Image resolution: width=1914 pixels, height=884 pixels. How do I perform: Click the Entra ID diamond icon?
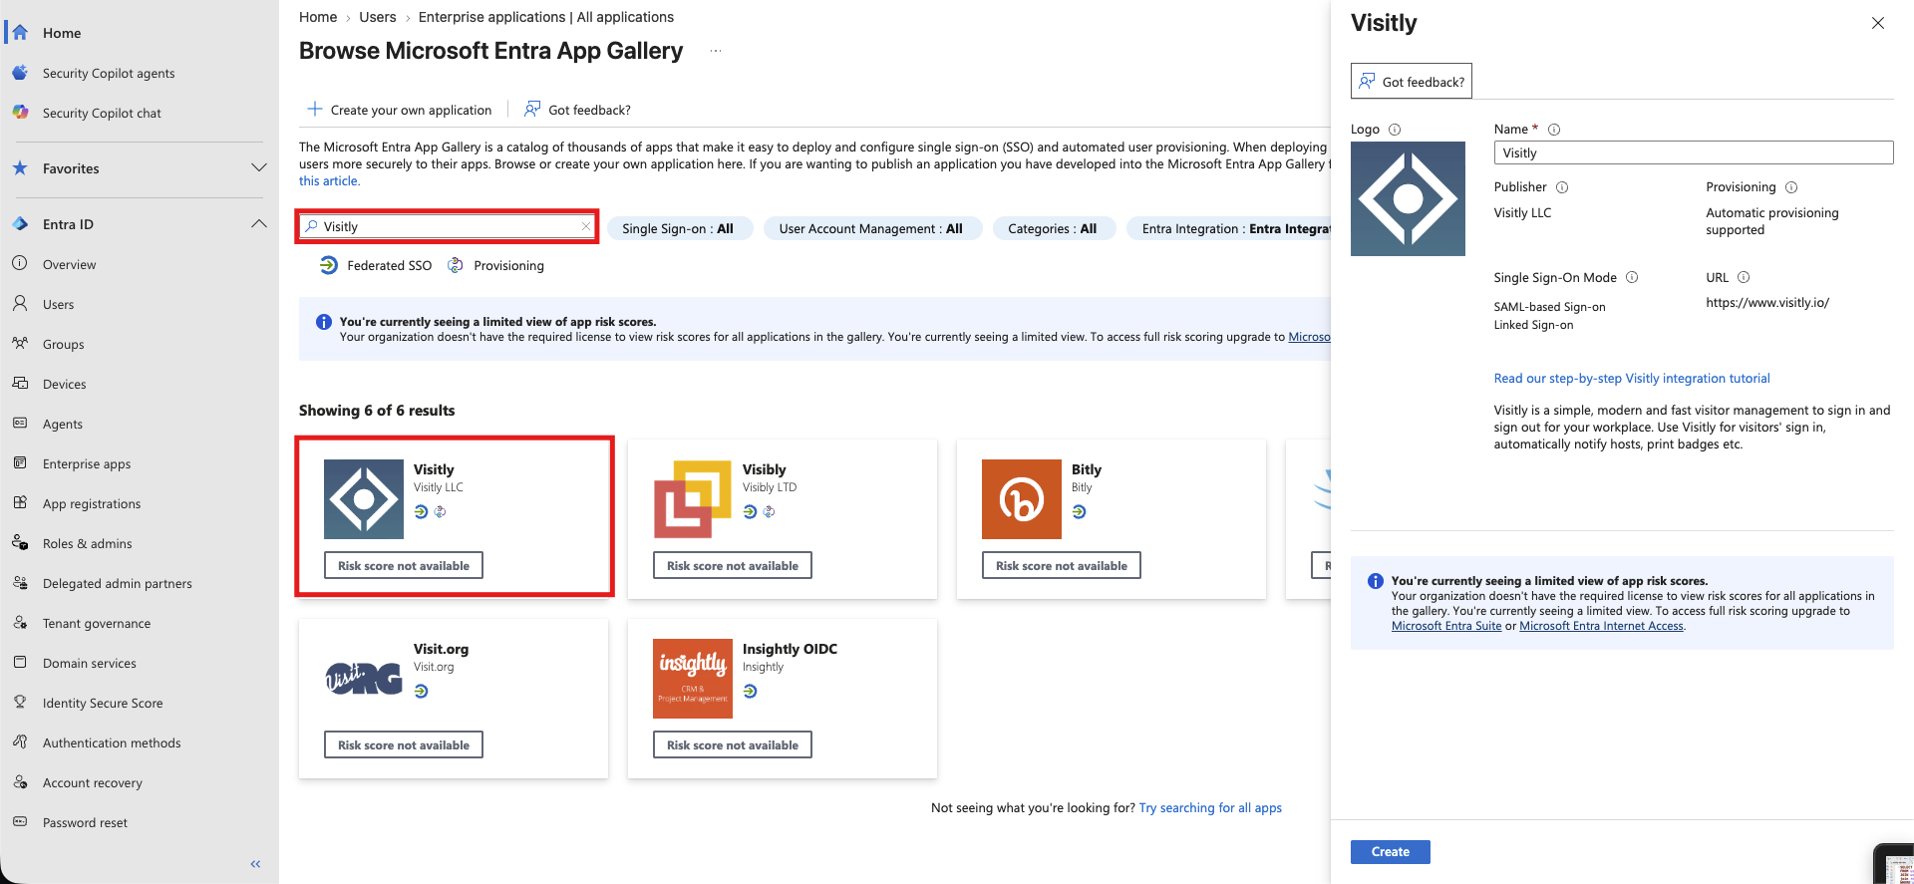point(20,224)
